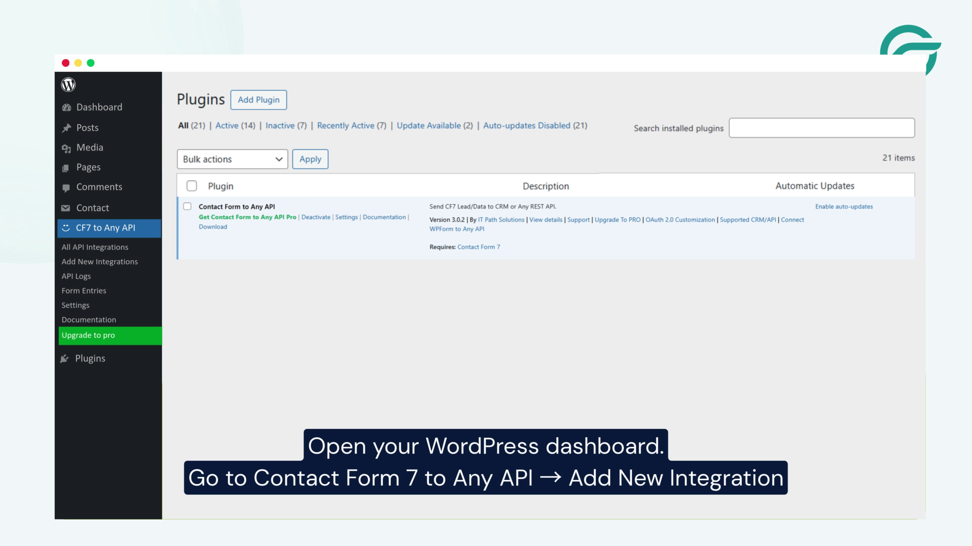Enable auto-updates for Contact Form to Any API
The width and height of the screenshot is (972, 546).
[844, 206]
